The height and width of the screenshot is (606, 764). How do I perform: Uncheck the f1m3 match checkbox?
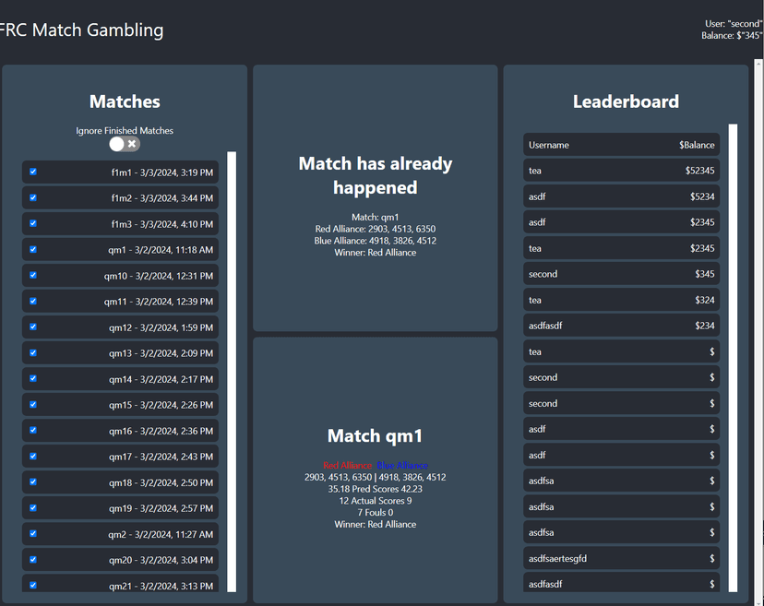(33, 223)
